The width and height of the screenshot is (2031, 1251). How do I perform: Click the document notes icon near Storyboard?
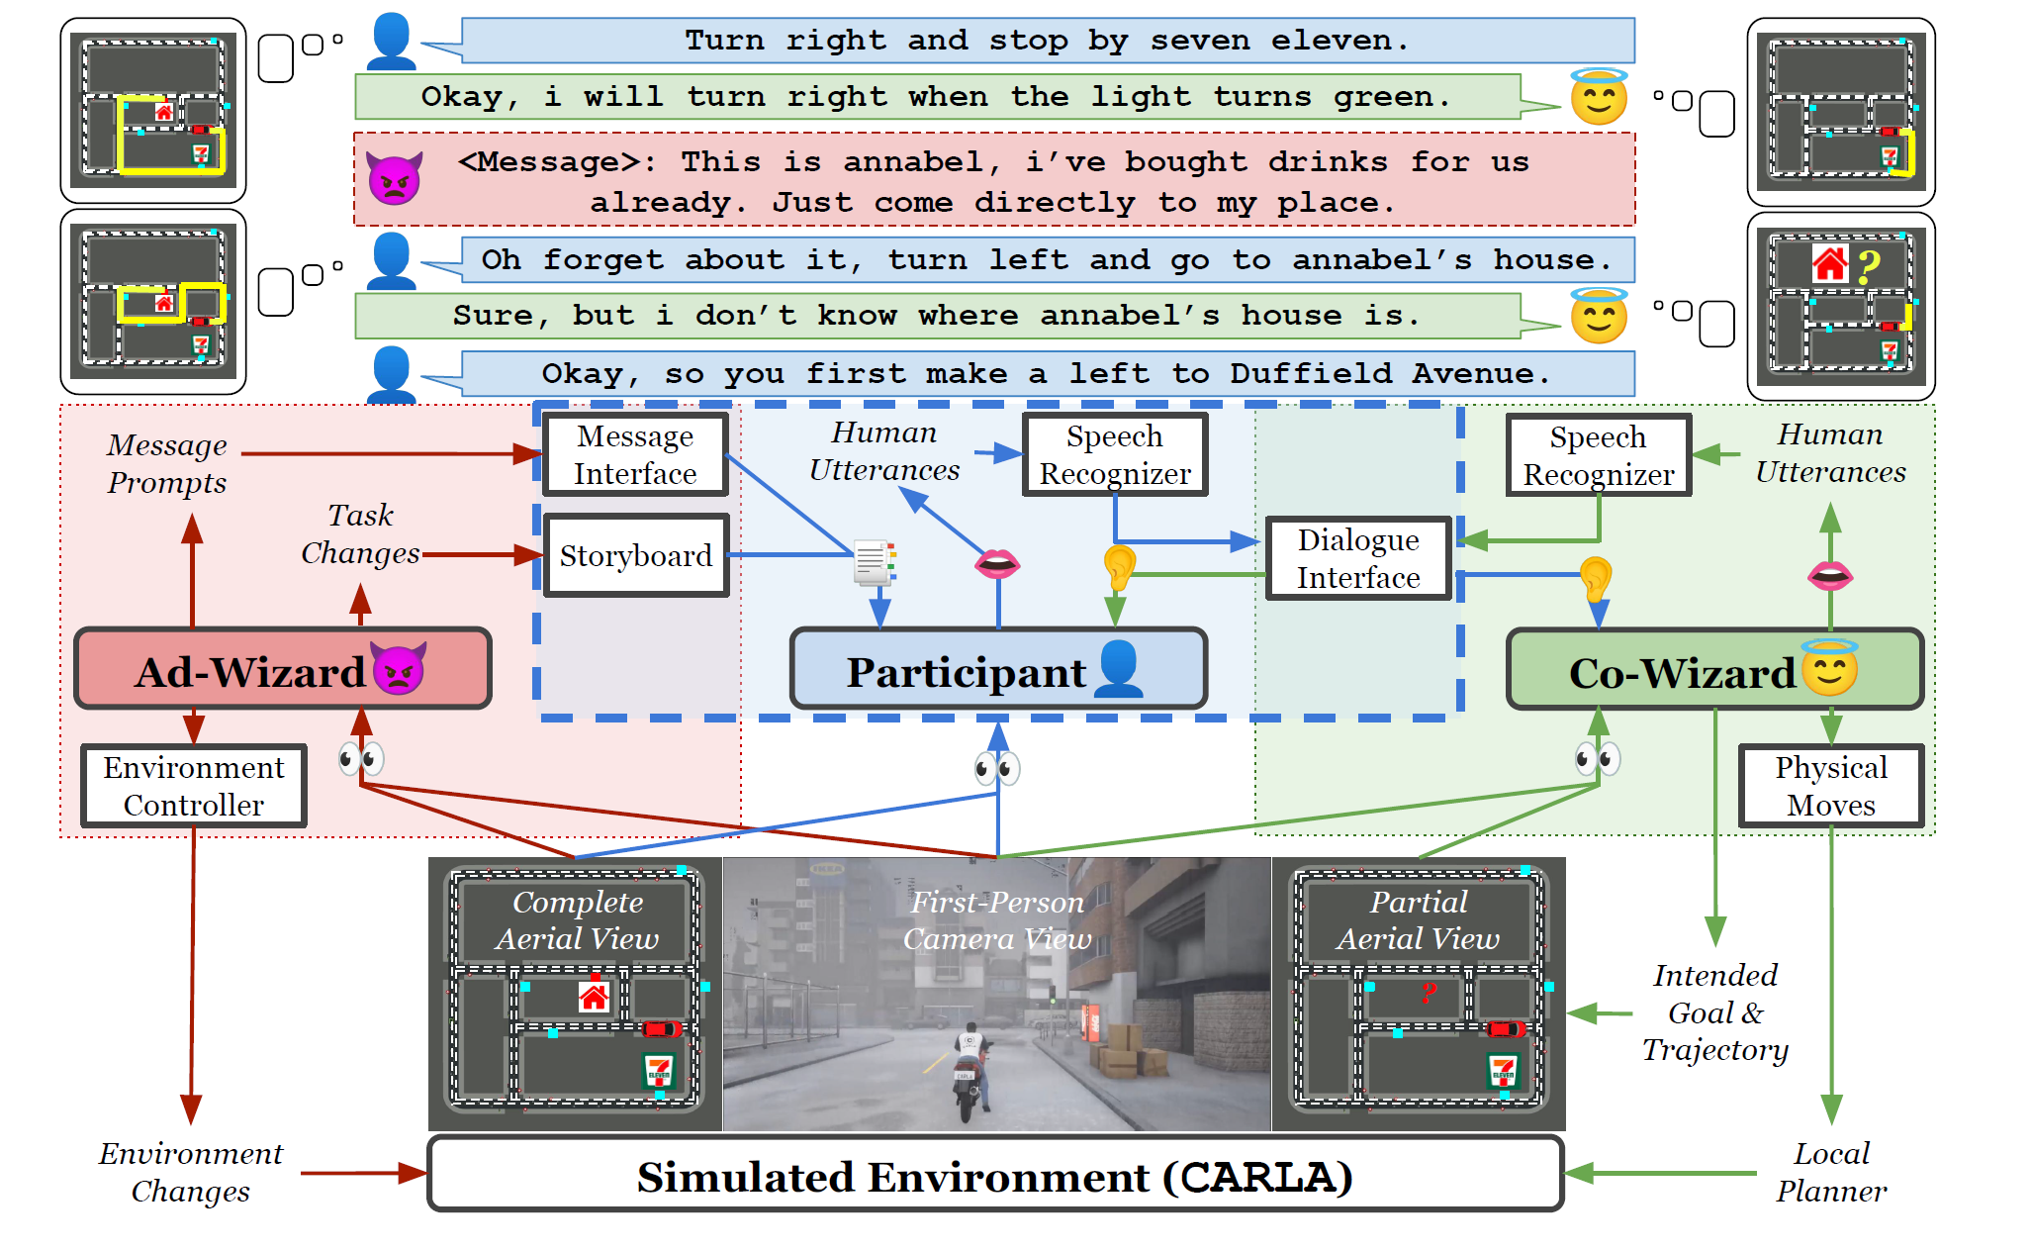[x=876, y=563]
